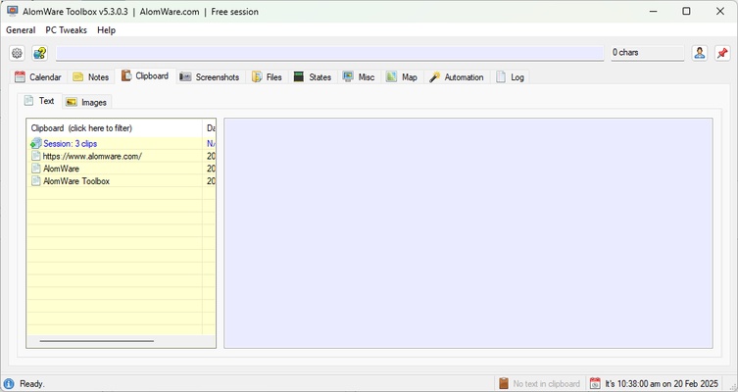Click the help question mark toolbar icon
Image resolution: width=738 pixels, height=392 pixels.
40,53
